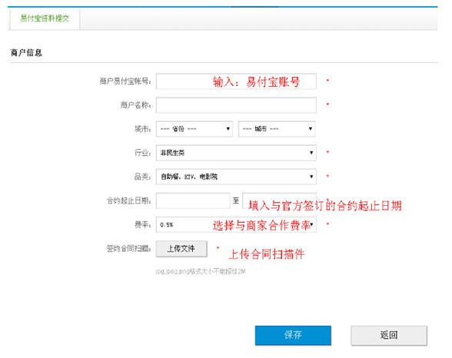This screenshot has height=358, width=452.
Task: Click the 商户信息 section heading
Action: (26, 53)
